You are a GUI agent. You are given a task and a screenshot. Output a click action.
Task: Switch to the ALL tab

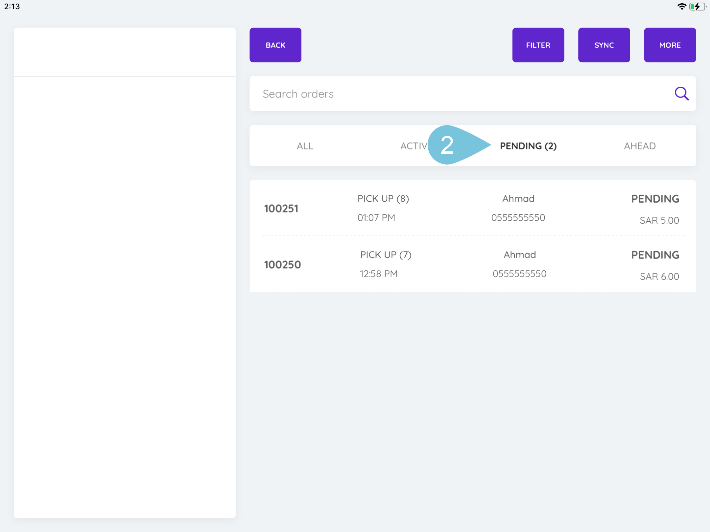coord(305,146)
